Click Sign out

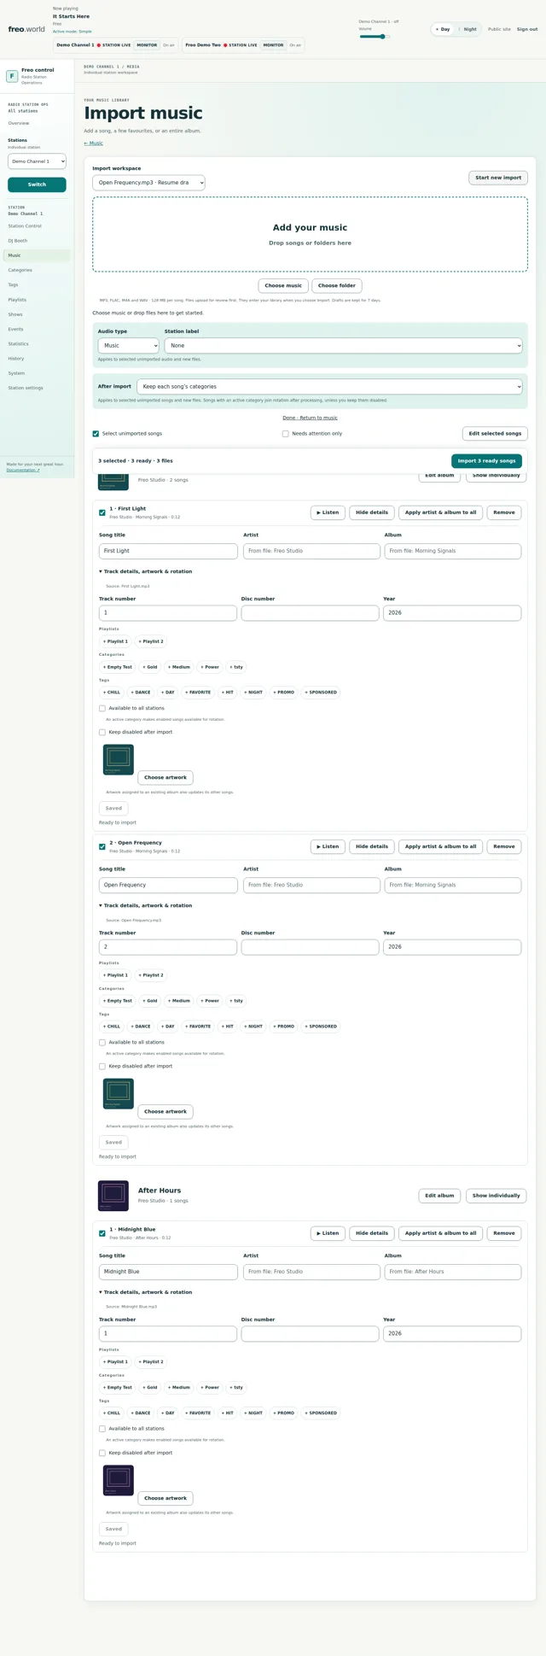(x=527, y=29)
